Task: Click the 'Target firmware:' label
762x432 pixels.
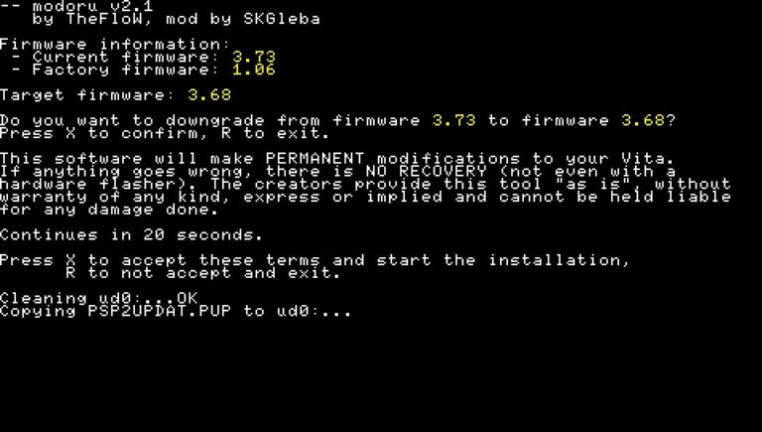Action: point(87,95)
